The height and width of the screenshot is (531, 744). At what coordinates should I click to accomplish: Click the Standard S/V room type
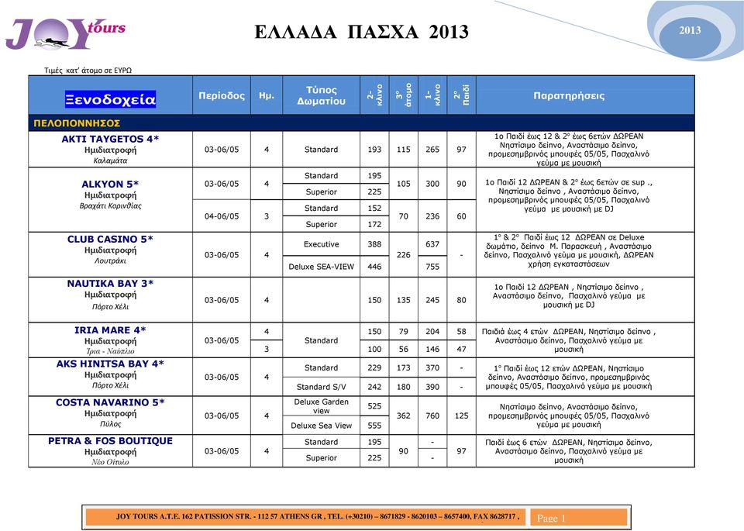[x=321, y=387]
